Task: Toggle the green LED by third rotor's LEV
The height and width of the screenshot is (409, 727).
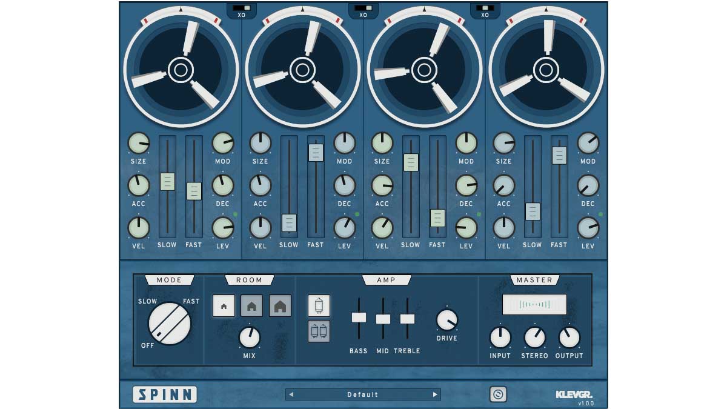Action: click(x=479, y=214)
